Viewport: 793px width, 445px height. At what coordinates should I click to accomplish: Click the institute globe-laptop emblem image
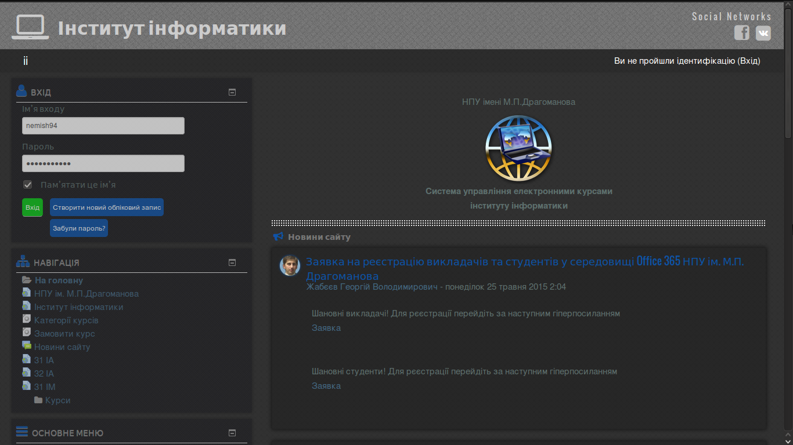click(x=519, y=148)
